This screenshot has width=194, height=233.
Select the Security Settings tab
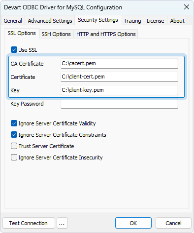point(98,20)
